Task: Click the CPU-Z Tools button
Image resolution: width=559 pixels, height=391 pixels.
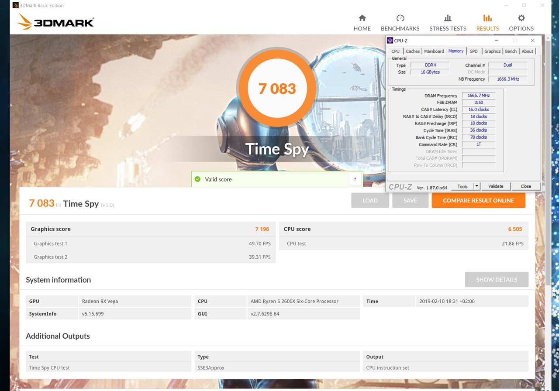Action: (462, 186)
